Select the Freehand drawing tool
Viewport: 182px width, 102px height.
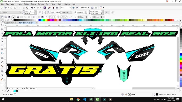coord(2,38)
